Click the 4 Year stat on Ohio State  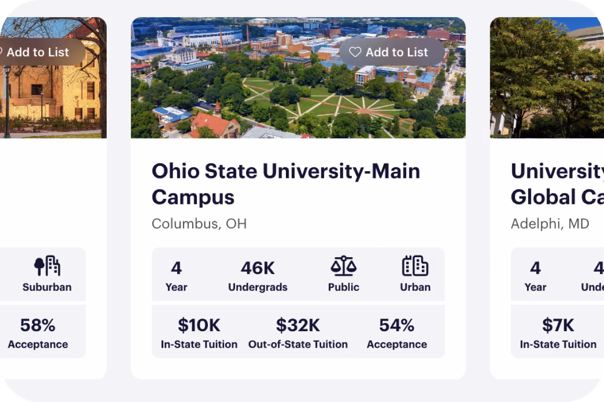176,276
